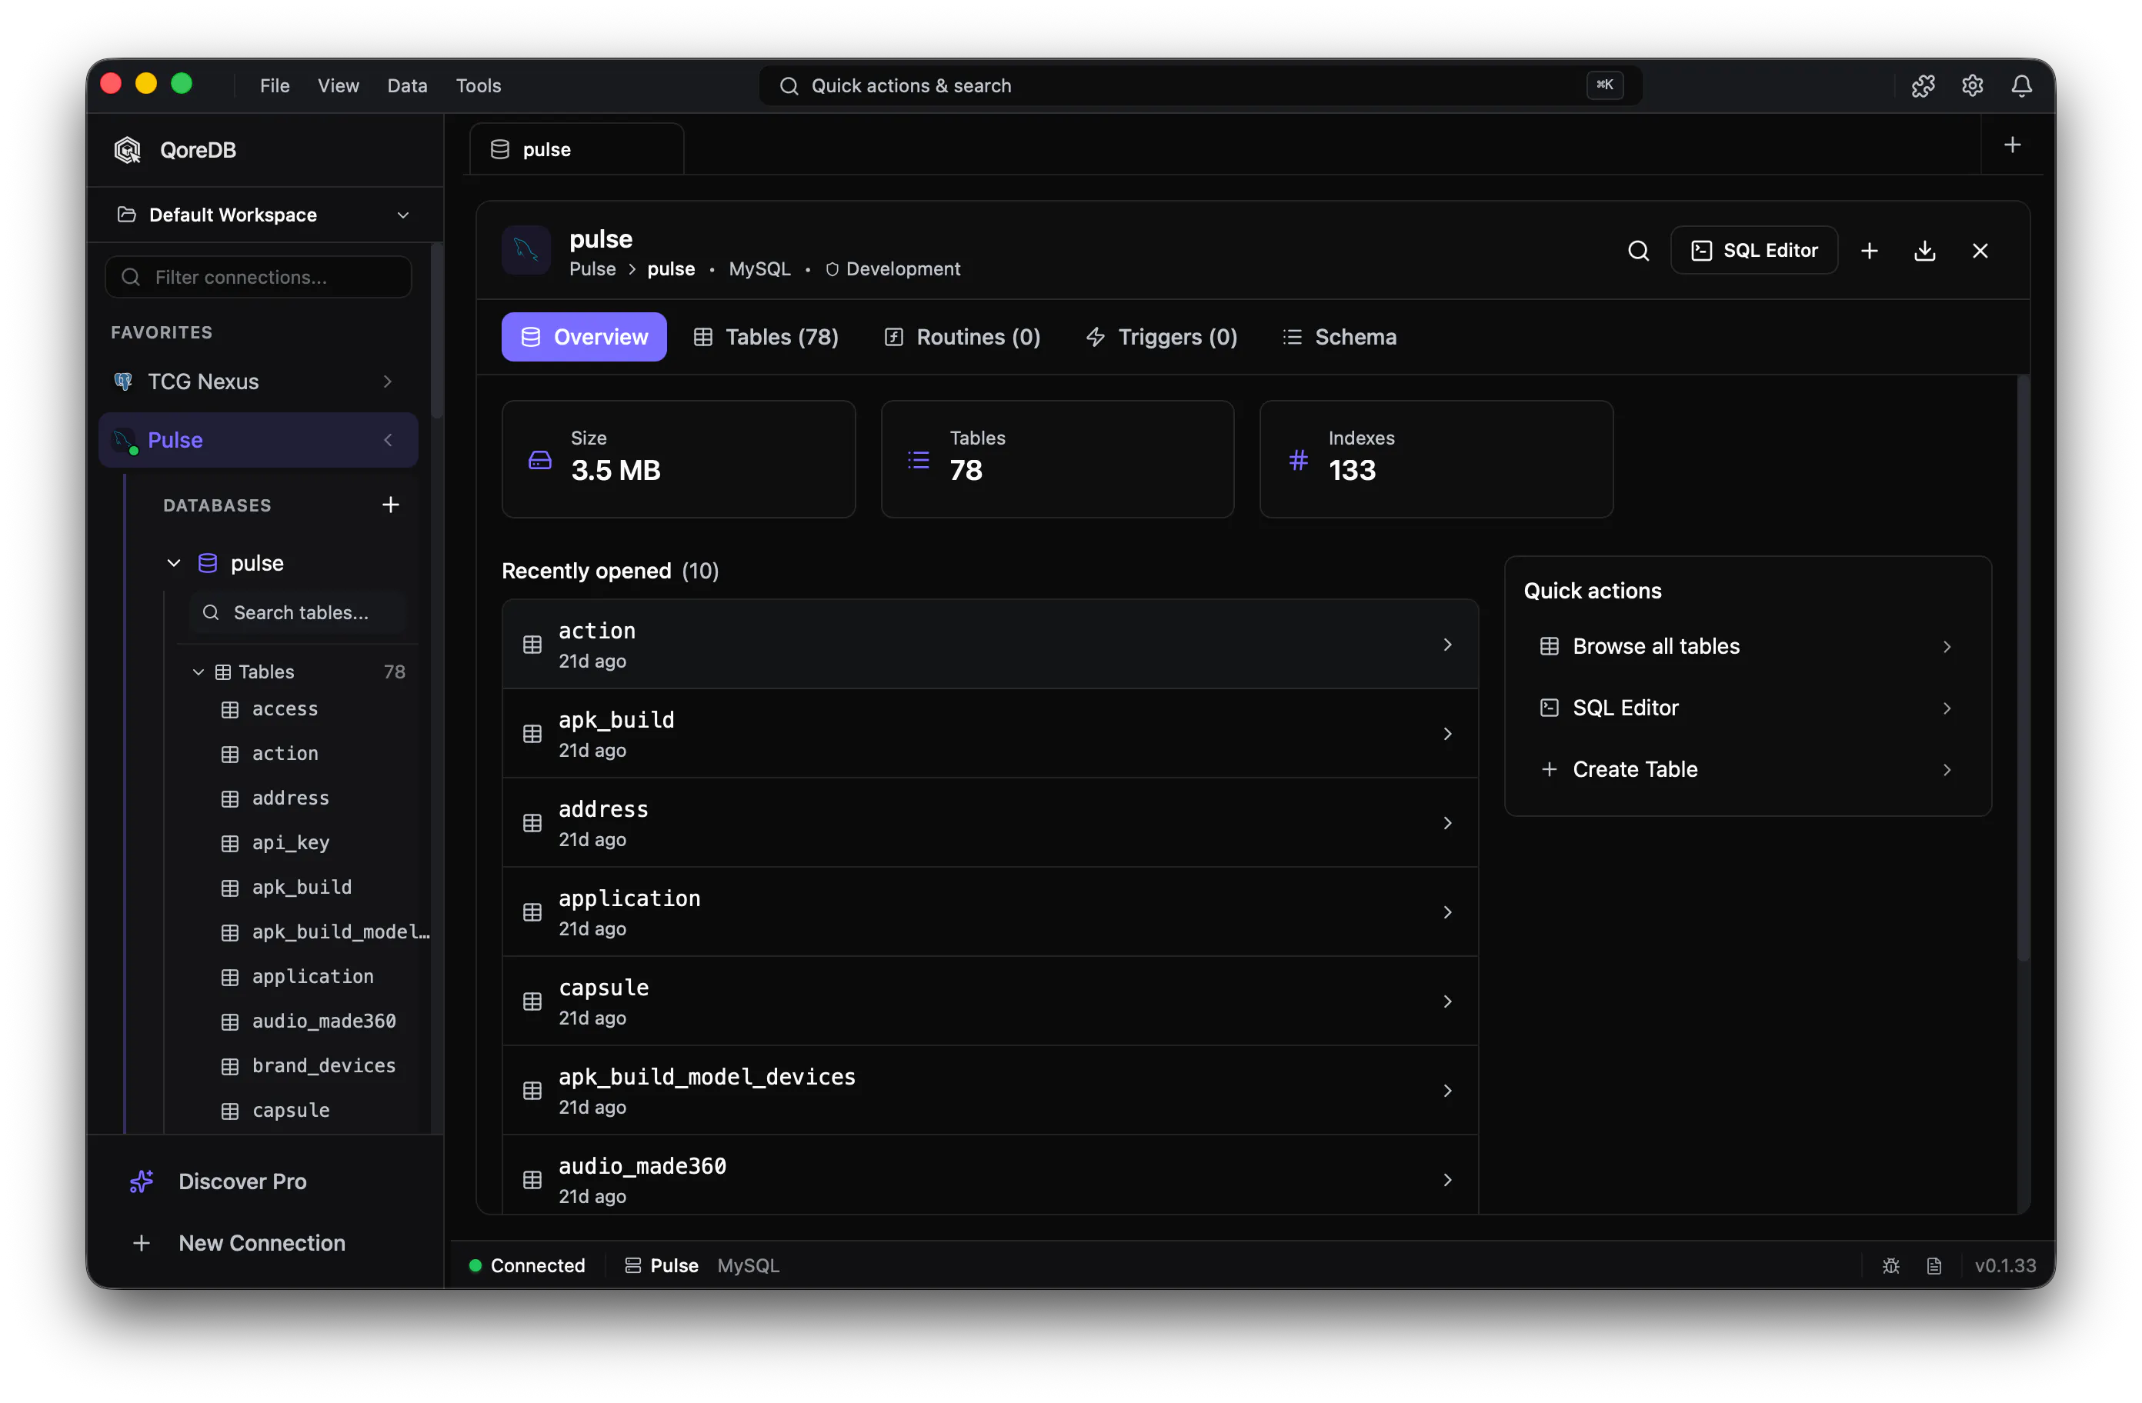Open the File menu

pyautogui.click(x=275, y=85)
